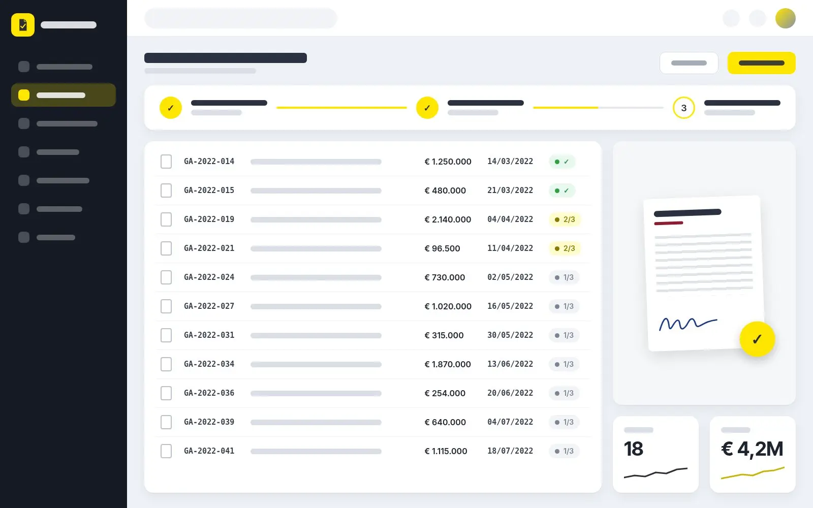
Task: Click the 1/3 status badge of GA-2022-041
Action: point(564,451)
